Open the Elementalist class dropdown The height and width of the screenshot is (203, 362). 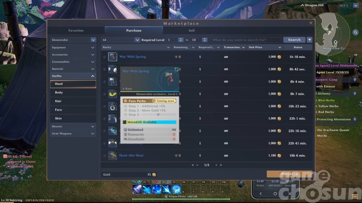(73, 40)
